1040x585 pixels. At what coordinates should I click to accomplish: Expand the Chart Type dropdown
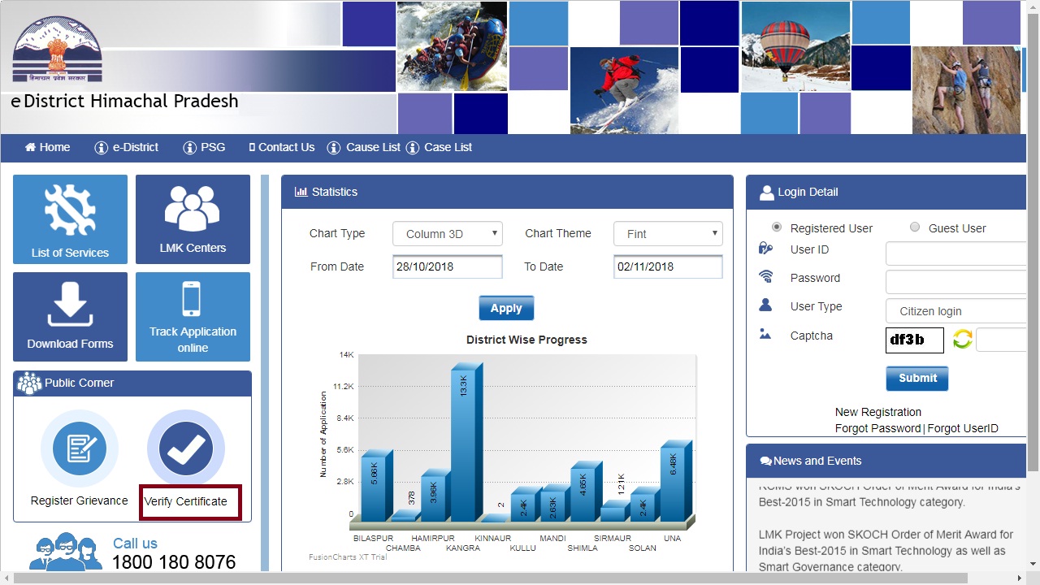(x=448, y=234)
